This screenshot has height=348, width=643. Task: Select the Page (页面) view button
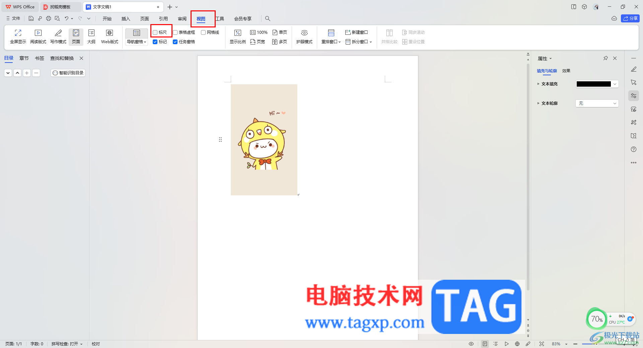click(x=76, y=36)
